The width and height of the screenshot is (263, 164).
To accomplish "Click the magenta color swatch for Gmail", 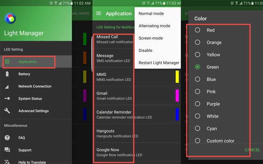I will (x=177, y=96).
